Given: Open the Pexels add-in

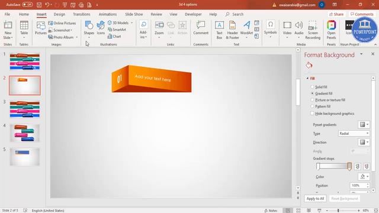Looking at the screenshot, I should point(331,30).
